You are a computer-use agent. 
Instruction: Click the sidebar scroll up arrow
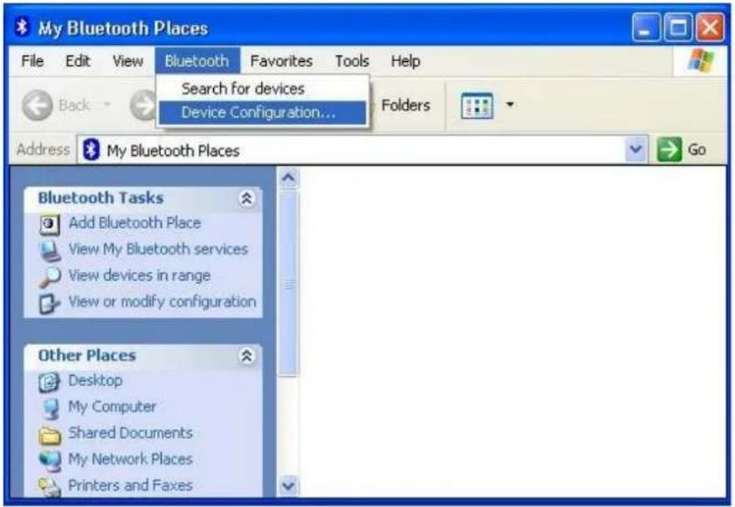288,177
